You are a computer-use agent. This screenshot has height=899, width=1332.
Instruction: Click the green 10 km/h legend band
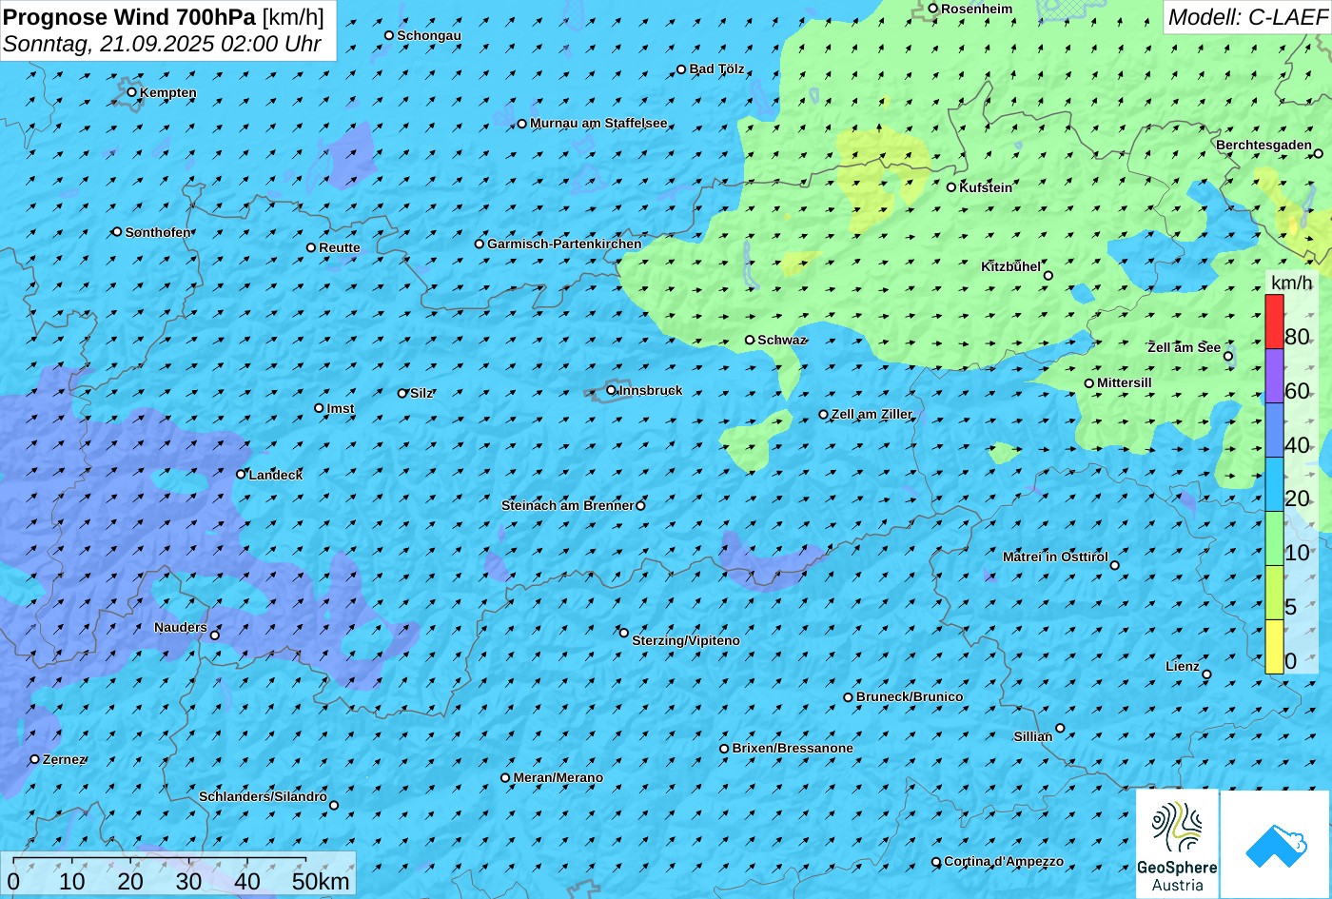coord(1274,538)
